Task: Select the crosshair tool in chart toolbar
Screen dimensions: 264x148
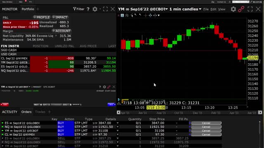Action: pos(146,16)
